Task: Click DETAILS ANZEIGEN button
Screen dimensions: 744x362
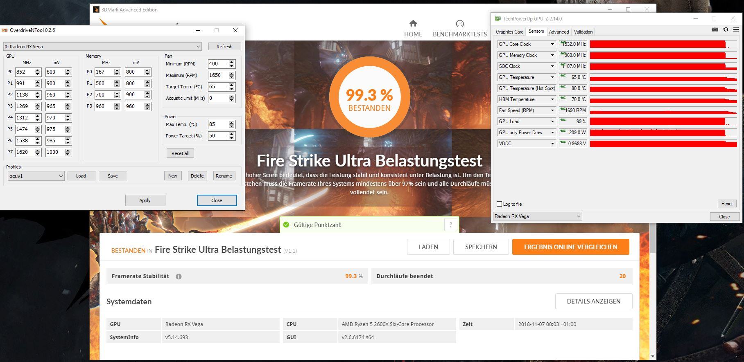Action: click(x=594, y=301)
